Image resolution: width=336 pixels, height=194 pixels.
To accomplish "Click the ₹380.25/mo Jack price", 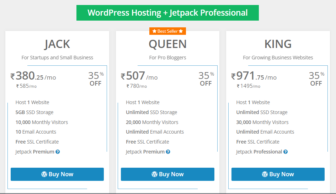I will click(x=33, y=76).
